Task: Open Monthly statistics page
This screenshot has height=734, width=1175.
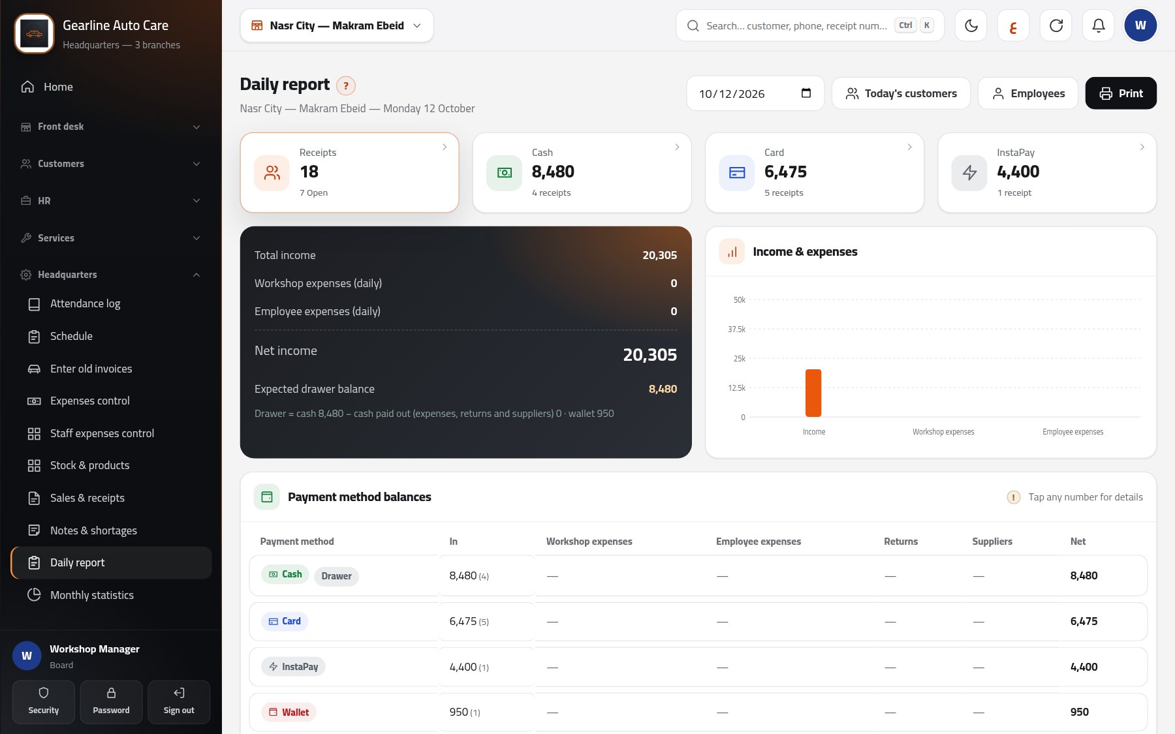Action: pos(111,595)
